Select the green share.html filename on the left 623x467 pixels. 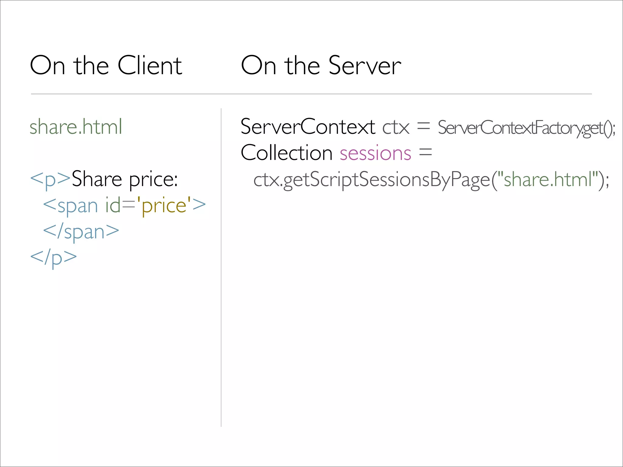pyautogui.click(x=76, y=127)
